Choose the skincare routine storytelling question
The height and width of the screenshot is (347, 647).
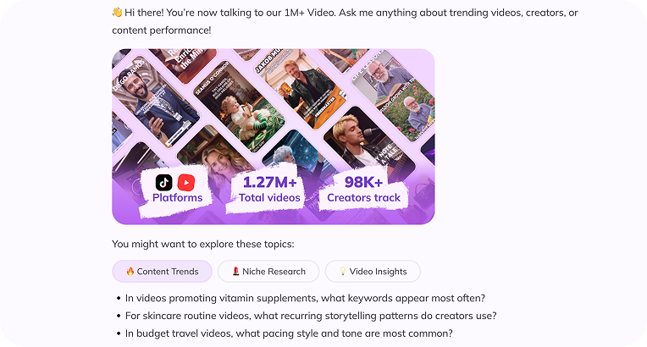click(x=311, y=316)
